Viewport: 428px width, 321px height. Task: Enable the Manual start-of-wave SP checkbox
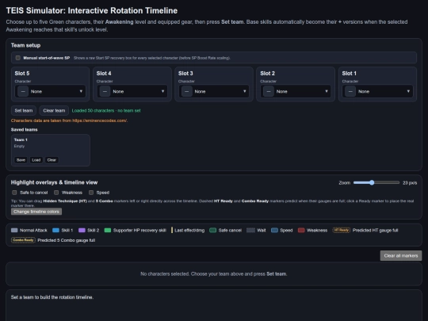coord(18,58)
